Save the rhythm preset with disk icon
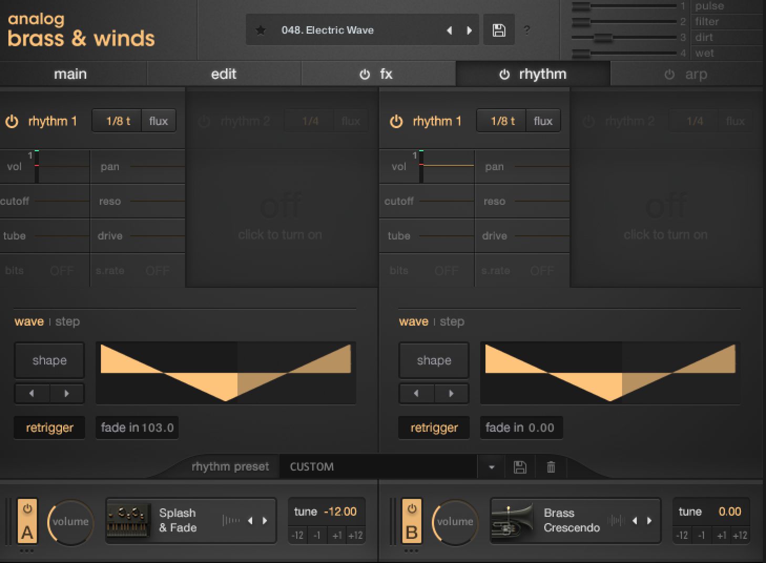The width and height of the screenshot is (766, 563). click(520, 467)
